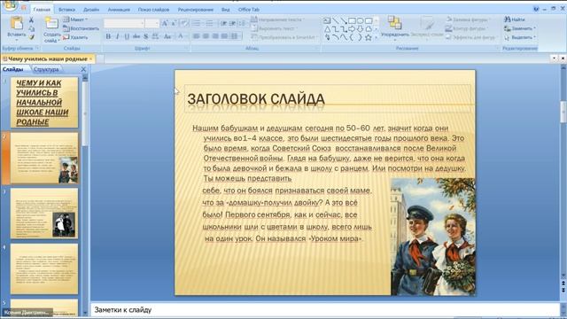Viewport: 567px width, 319px height.
Task: Open the Выделить dropdown
Action: tap(520, 37)
